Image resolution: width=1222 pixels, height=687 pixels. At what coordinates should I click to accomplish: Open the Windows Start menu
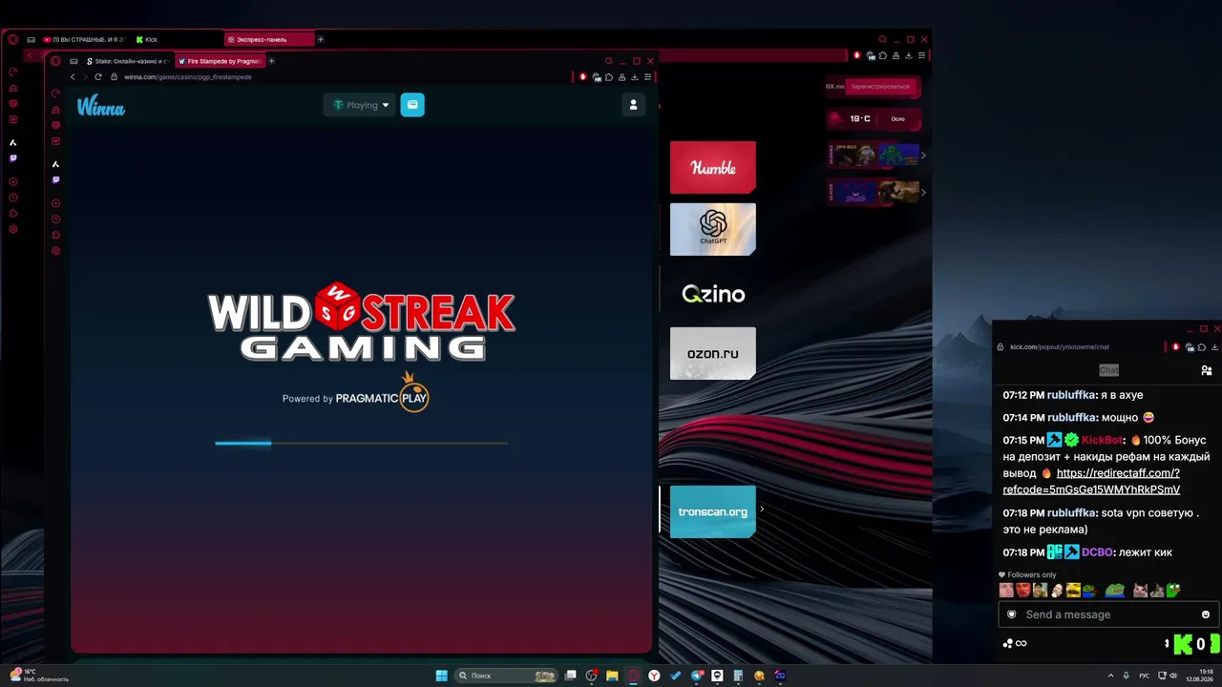[441, 676]
